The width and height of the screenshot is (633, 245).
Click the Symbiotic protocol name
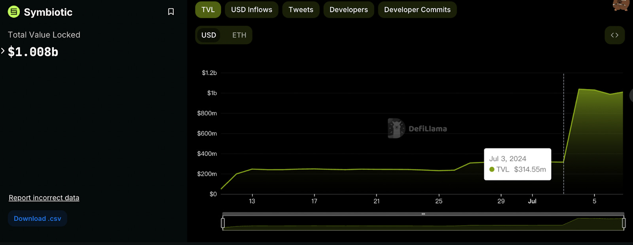(48, 12)
